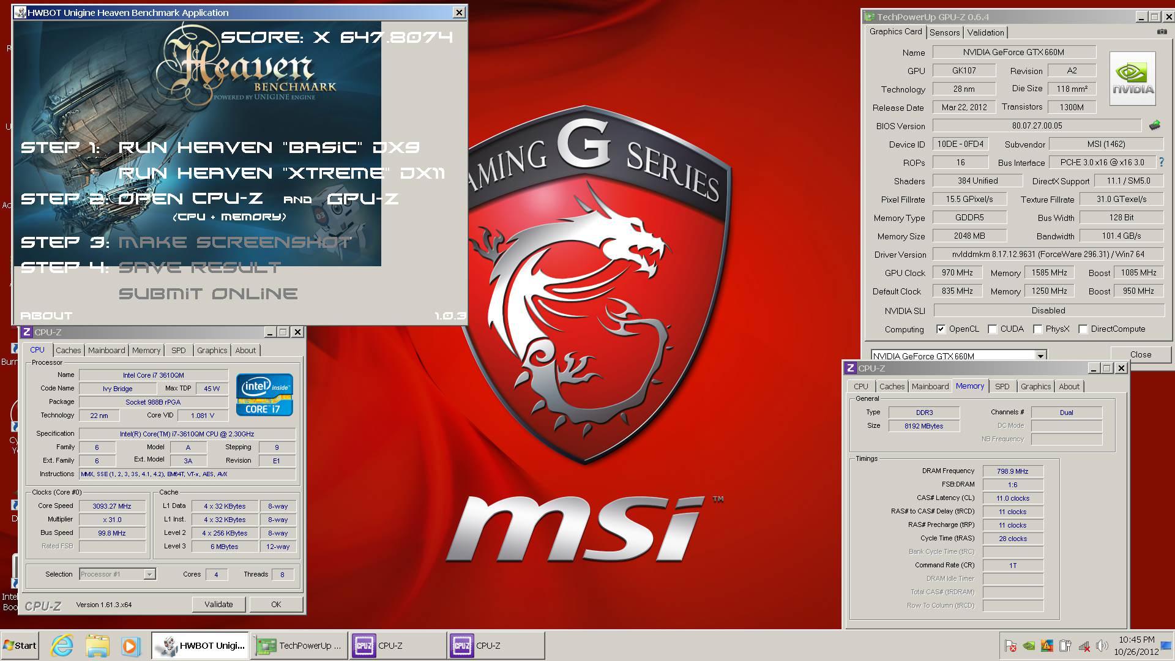Click the Intel Core i7 badge in CPU-Z
The width and height of the screenshot is (1175, 661).
[264, 395]
